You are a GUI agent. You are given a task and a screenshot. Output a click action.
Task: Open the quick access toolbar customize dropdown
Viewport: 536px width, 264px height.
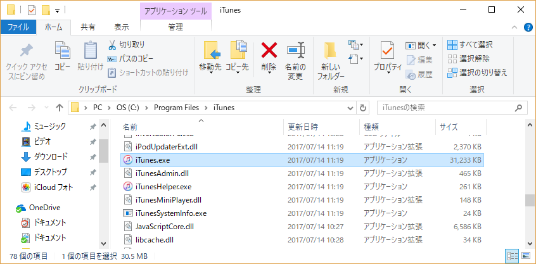58,11
